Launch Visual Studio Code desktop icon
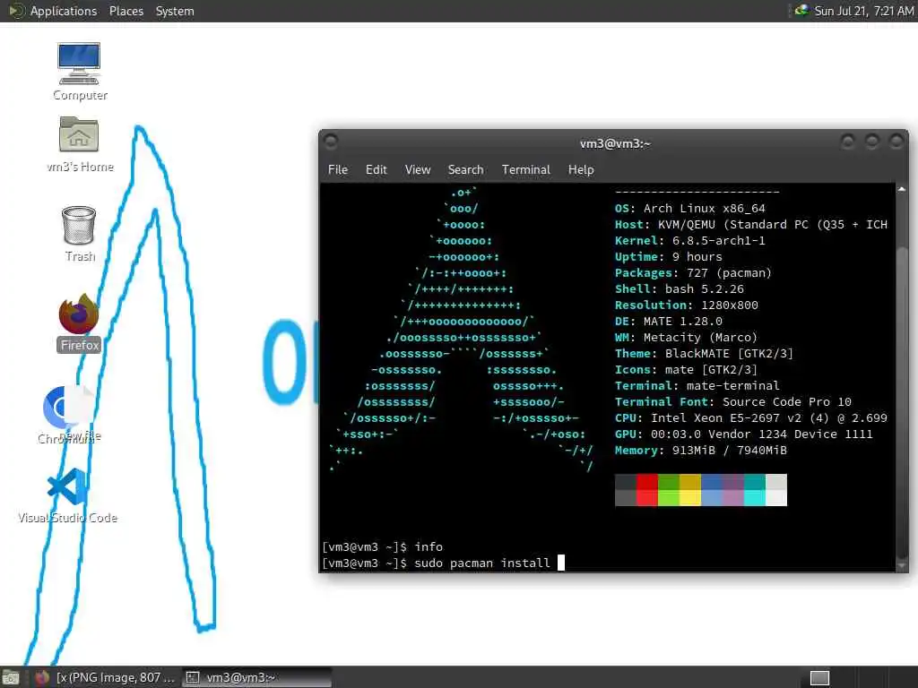The height and width of the screenshot is (688, 918). pyautogui.click(x=68, y=494)
